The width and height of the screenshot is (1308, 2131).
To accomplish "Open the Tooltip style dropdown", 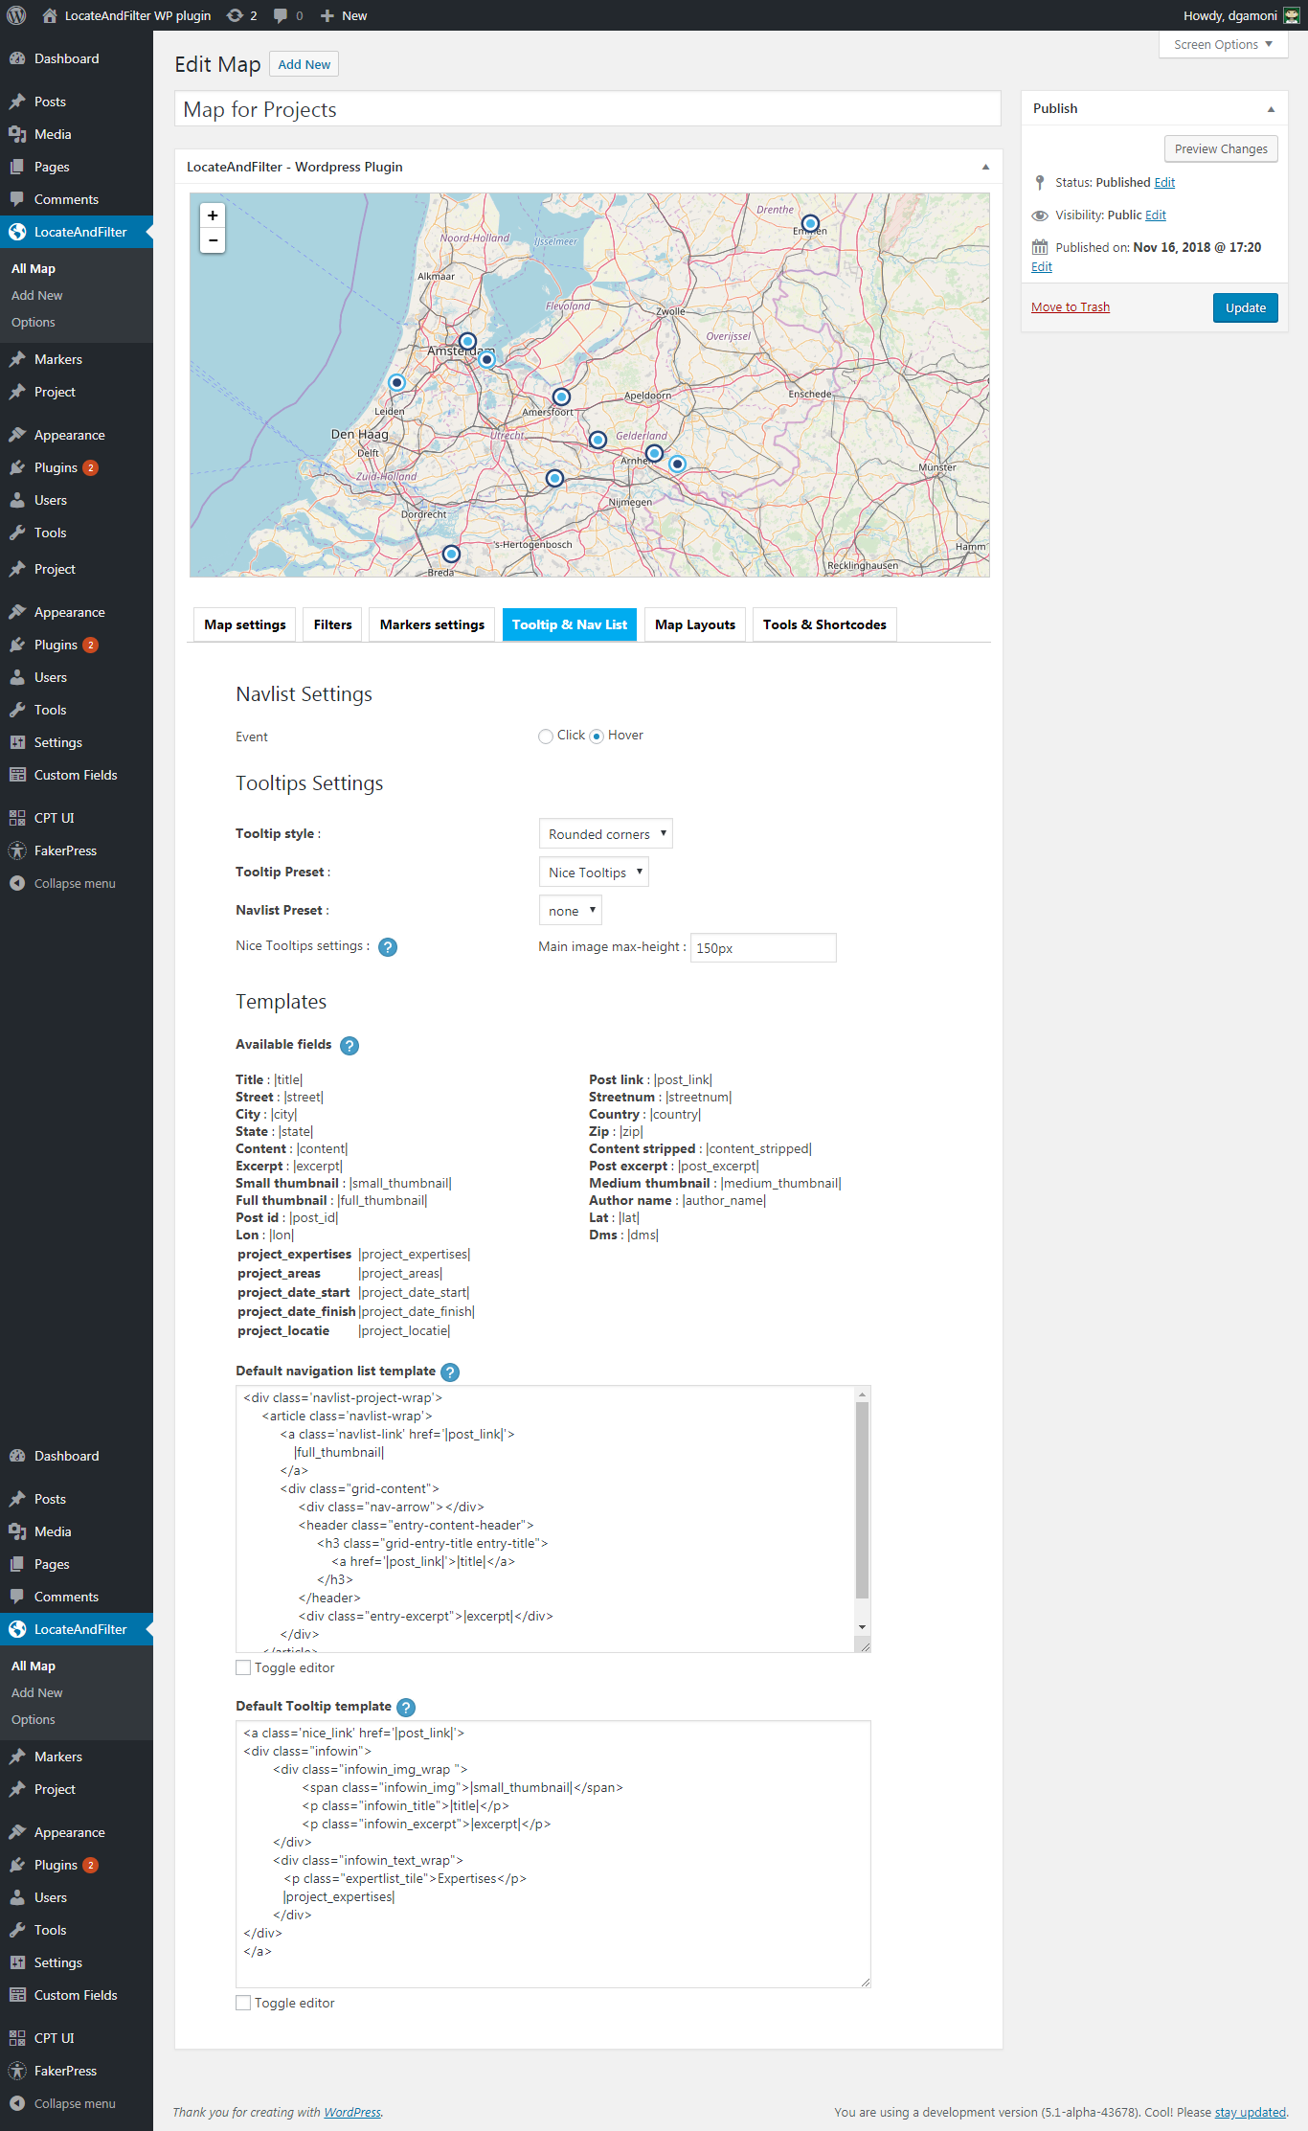I will coord(605,834).
